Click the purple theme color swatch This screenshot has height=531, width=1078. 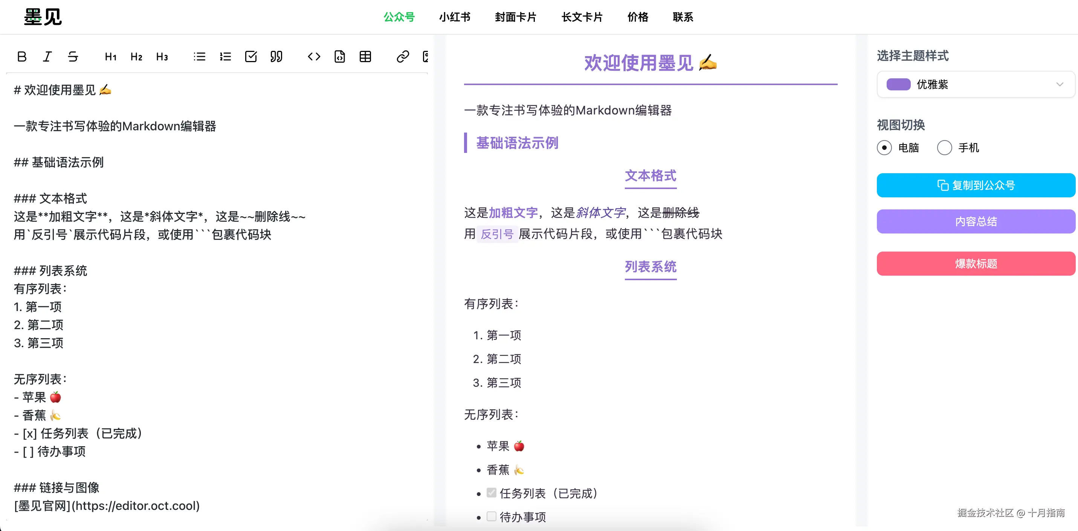(898, 84)
